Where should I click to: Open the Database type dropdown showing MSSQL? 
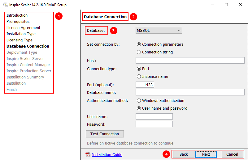159,31
